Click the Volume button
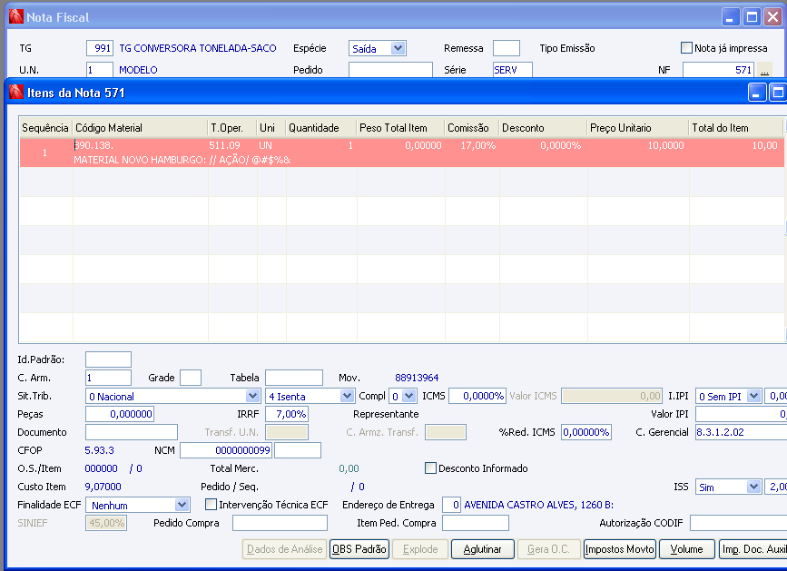 tap(686, 549)
